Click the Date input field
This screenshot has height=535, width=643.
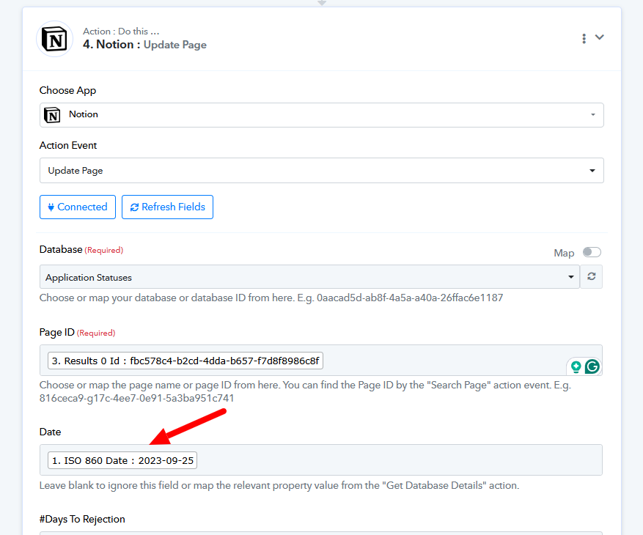[x=320, y=460]
